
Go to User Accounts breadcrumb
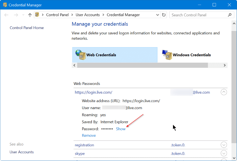88,15
